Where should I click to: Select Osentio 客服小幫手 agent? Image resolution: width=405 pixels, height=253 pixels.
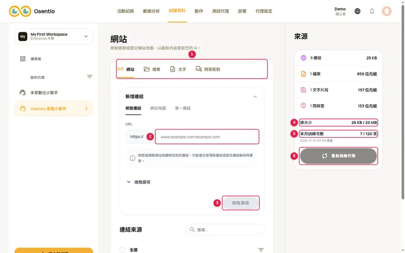[54, 108]
